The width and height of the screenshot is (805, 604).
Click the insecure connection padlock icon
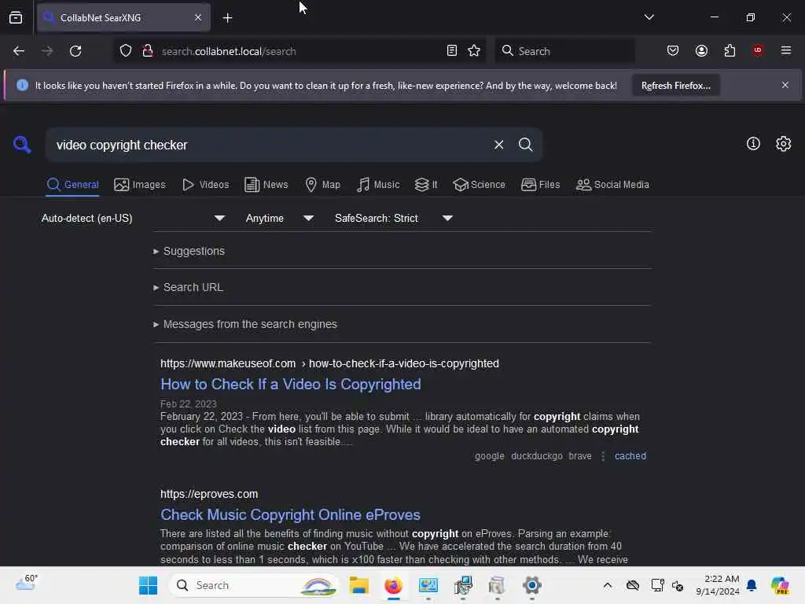pos(147,51)
